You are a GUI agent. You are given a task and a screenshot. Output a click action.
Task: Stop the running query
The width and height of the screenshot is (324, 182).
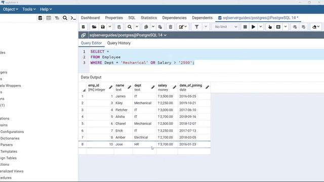coord(245,27)
